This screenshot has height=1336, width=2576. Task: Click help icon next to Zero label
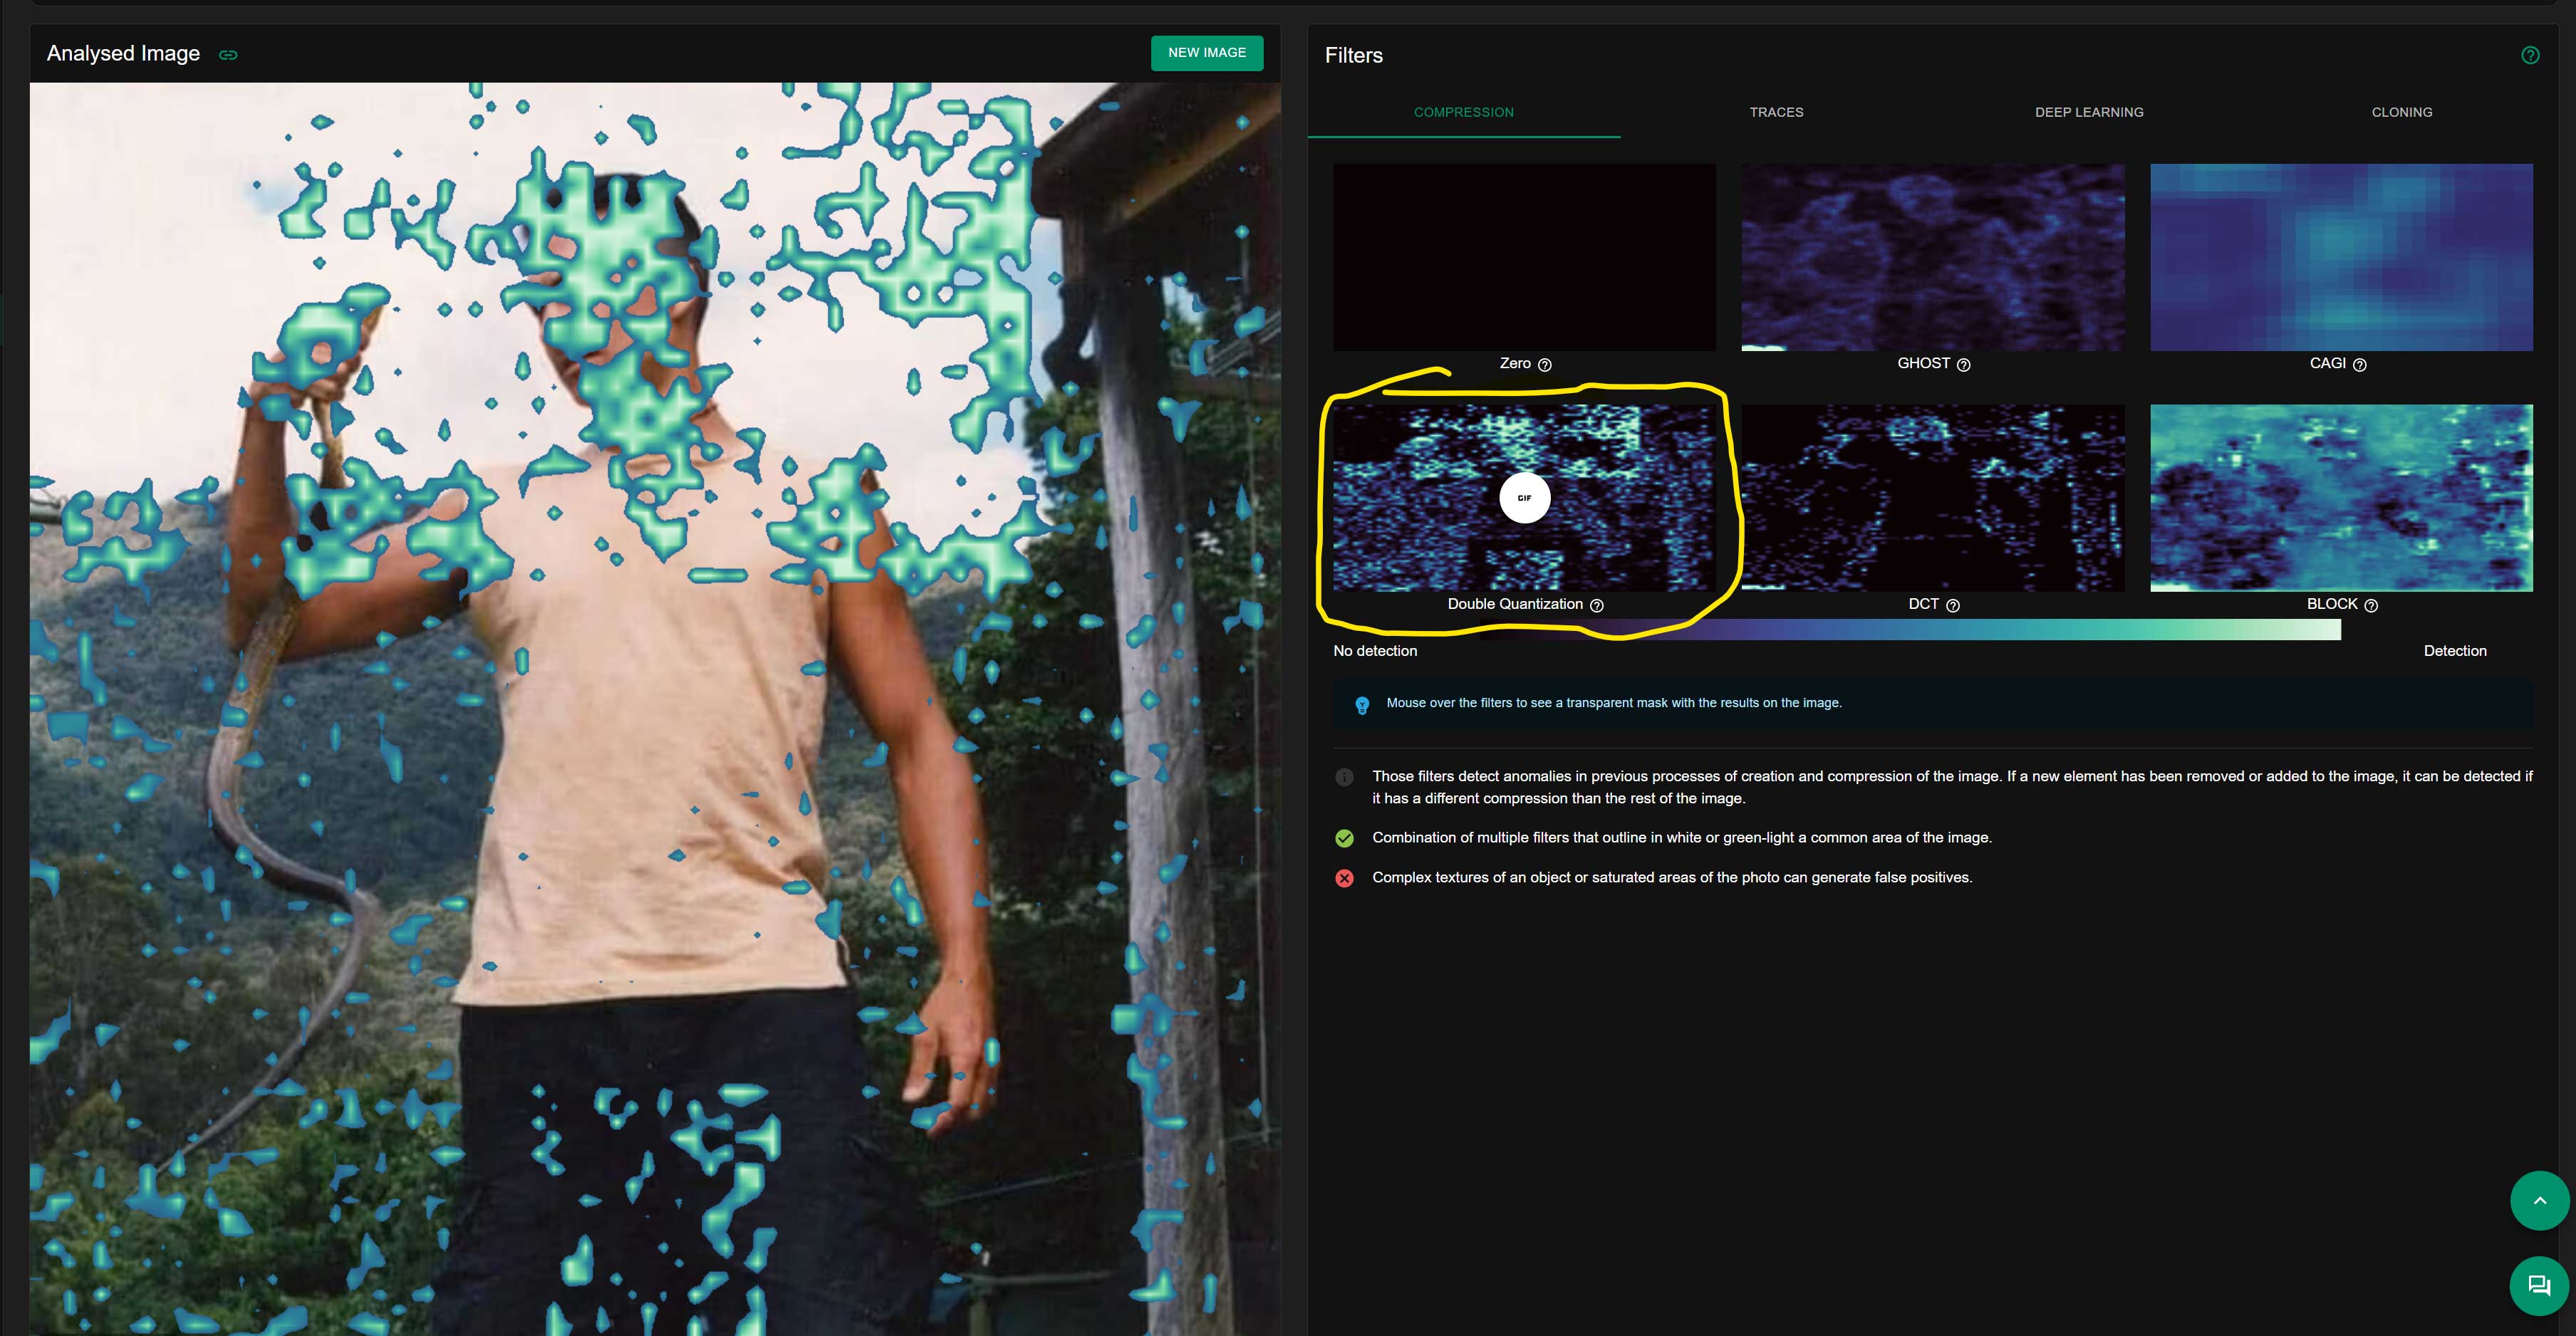click(x=1544, y=365)
